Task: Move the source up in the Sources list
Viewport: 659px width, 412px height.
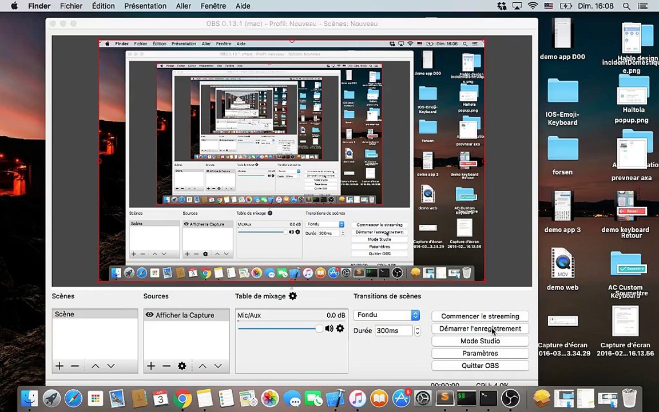Action: 203,366
